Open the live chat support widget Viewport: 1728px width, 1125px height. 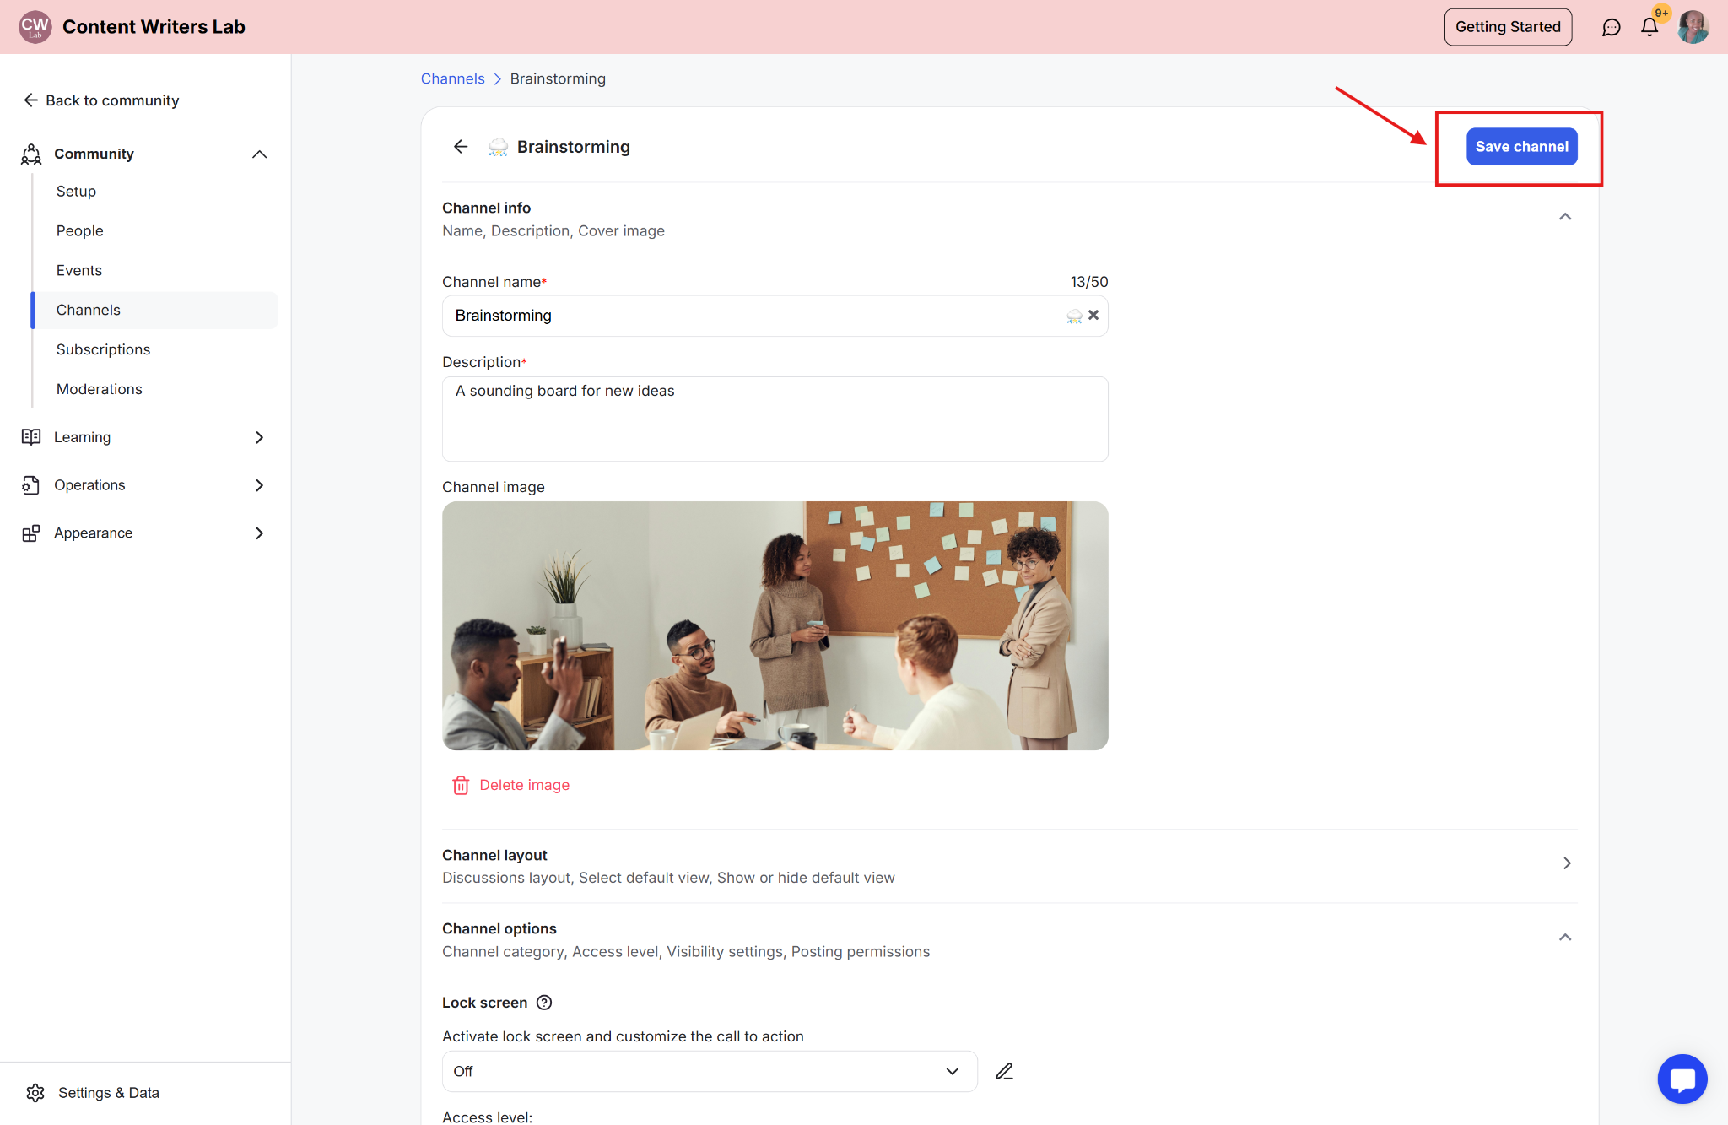click(x=1682, y=1079)
